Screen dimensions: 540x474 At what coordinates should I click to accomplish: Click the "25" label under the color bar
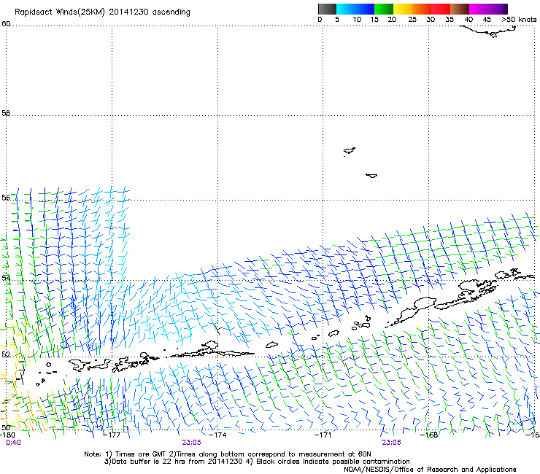(x=412, y=20)
